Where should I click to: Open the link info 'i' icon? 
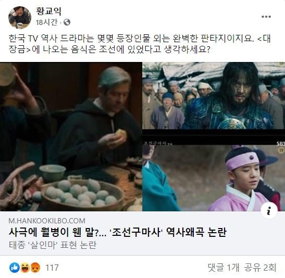pyautogui.click(x=269, y=211)
